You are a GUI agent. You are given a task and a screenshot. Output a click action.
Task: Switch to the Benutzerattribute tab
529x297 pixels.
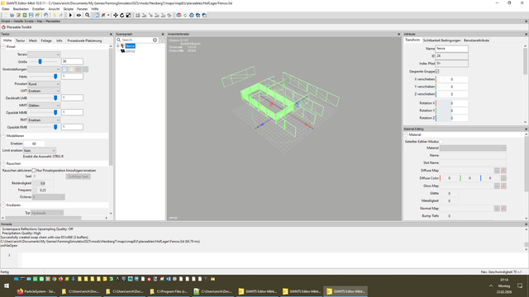pos(476,40)
